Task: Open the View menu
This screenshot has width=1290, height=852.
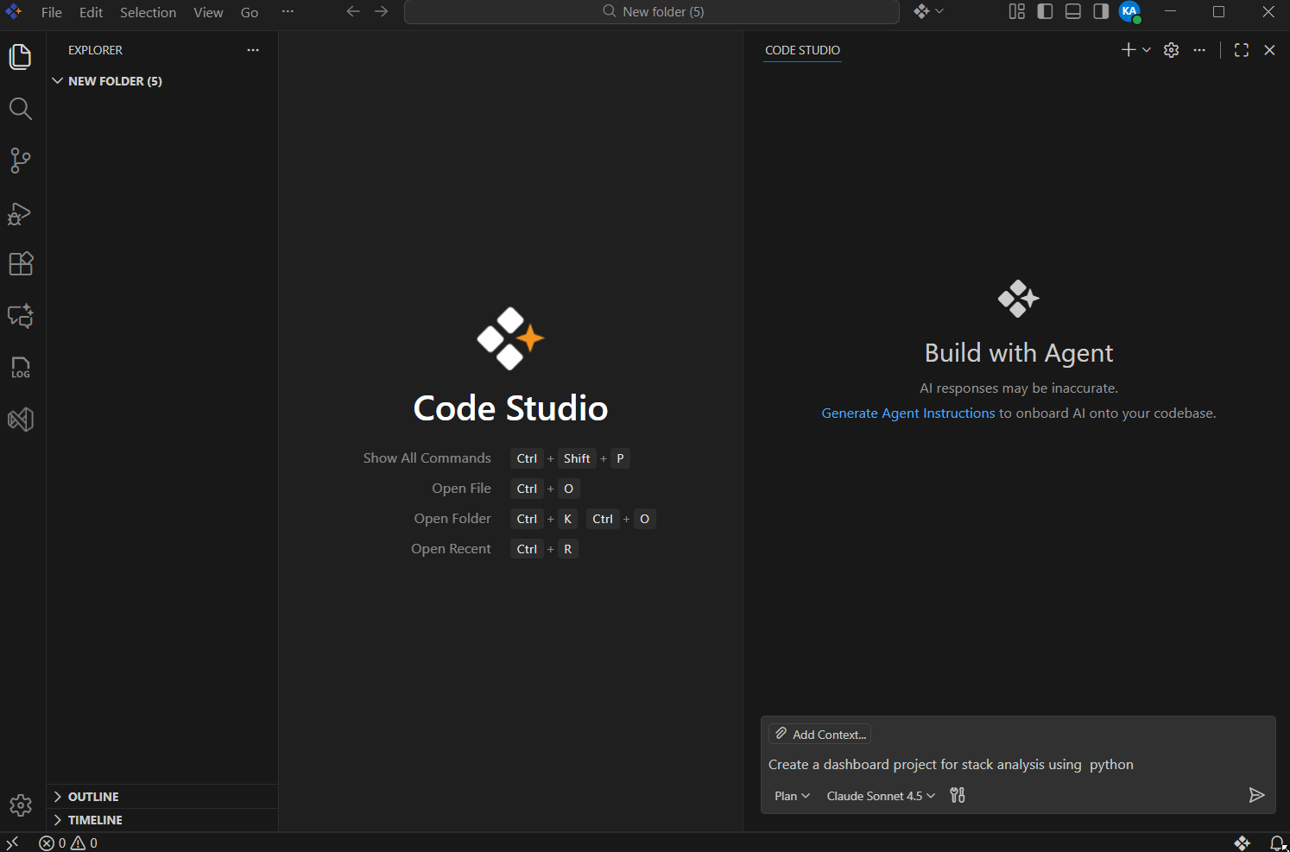Action: click(208, 12)
